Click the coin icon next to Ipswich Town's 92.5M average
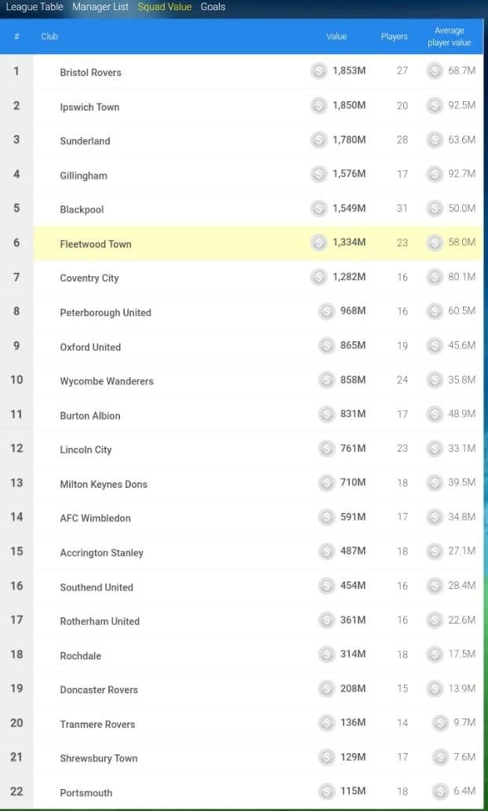This screenshot has width=488, height=811. tap(435, 106)
